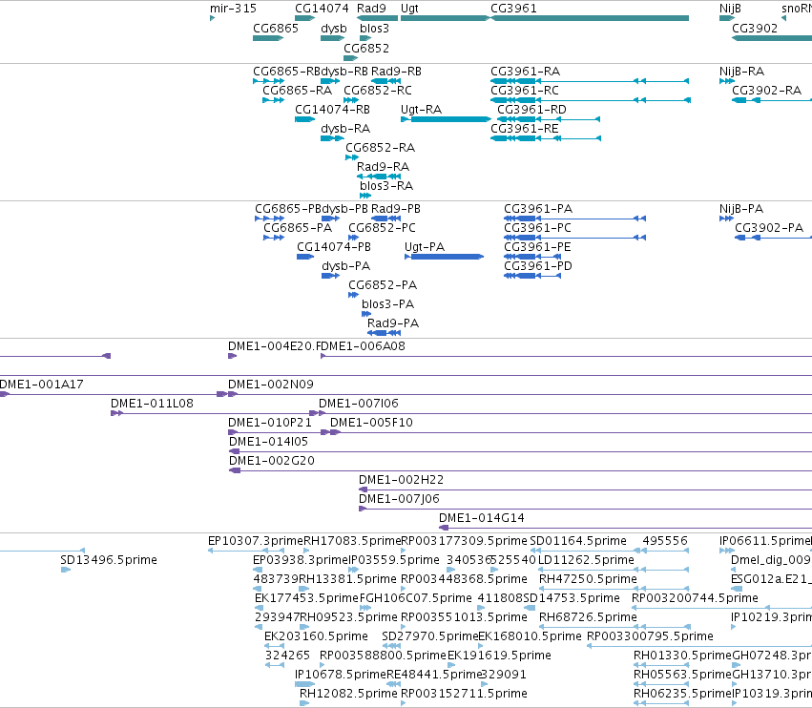Click transcript CG3961-RD label
This screenshot has height=708, width=812.
coord(531,110)
